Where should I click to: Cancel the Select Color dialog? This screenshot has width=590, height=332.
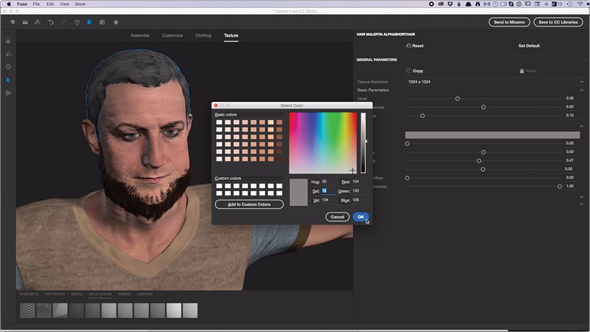pyautogui.click(x=337, y=217)
